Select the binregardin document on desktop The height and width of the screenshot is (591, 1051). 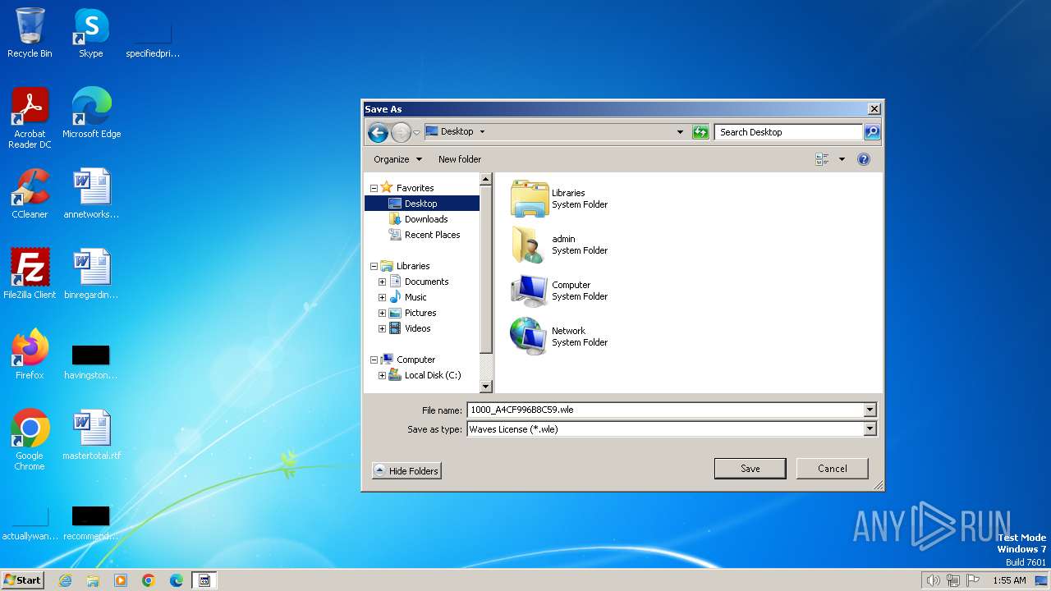91,274
